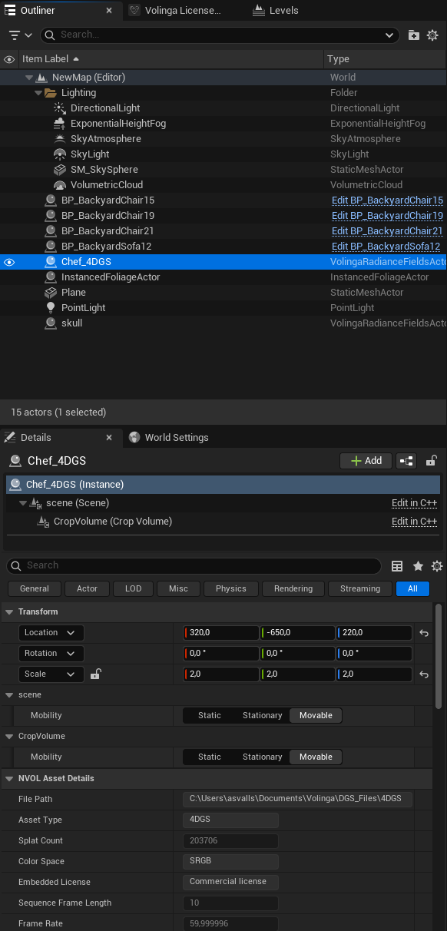Image resolution: width=447 pixels, height=931 pixels.
Task: Hide the Chef_4DGS actor with eye icon
Action: click(9, 262)
